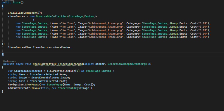Screen dimensions: 224x111
Task: Click the "sender" parameter
Action: tap(100, 64)
